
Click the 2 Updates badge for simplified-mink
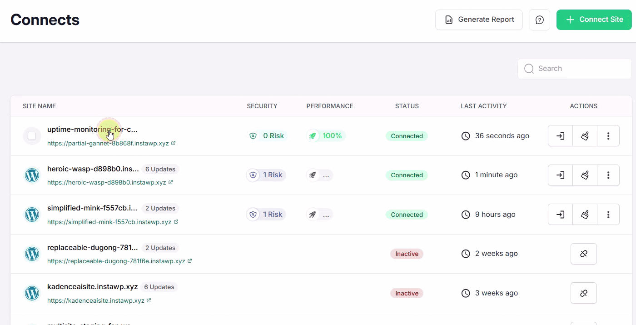click(x=160, y=208)
